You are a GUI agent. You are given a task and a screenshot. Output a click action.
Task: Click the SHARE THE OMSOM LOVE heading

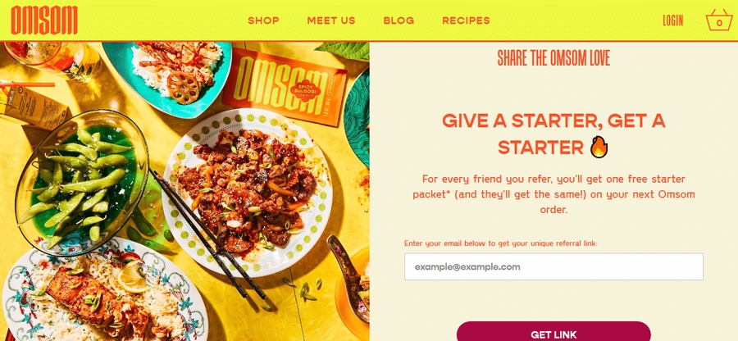tap(553, 58)
